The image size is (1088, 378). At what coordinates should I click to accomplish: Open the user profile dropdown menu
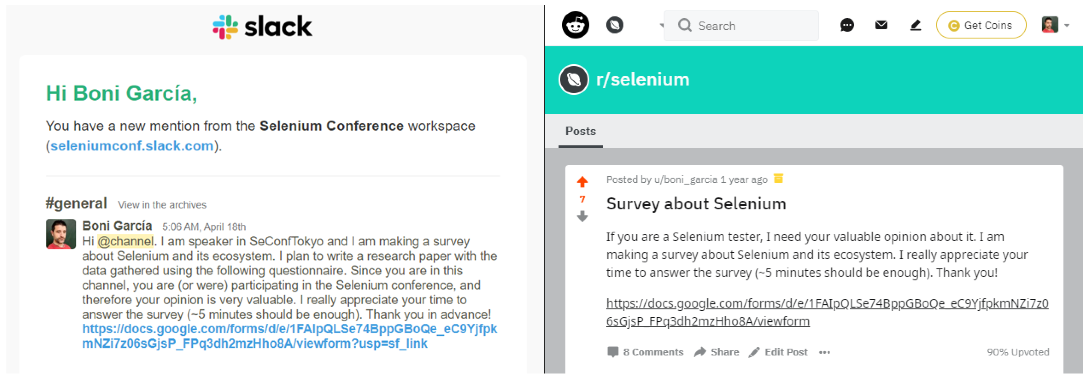point(1055,25)
